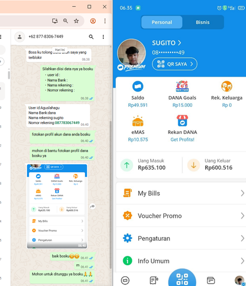Viewport: 246px width, 286px height.
Task: Expand My Bills chevron
Action: click(243, 193)
